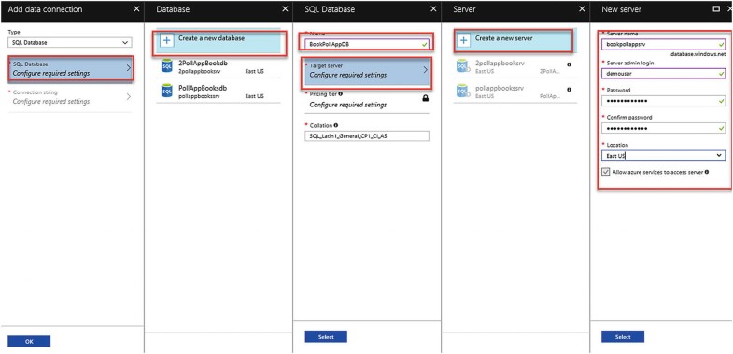Open Location dropdown showing East US
The width and height of the screenshot is (733, 354).
[x=663, y=156]
